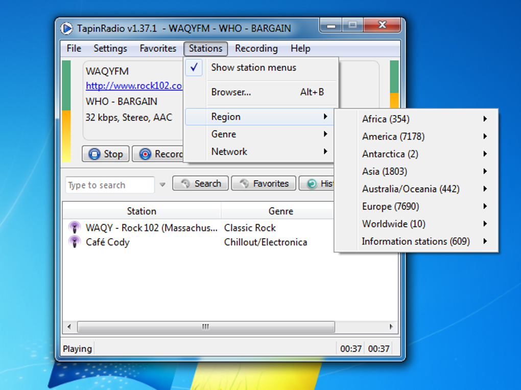
Task: Click the WAQYFM station name label
Action: coord(107,71)
